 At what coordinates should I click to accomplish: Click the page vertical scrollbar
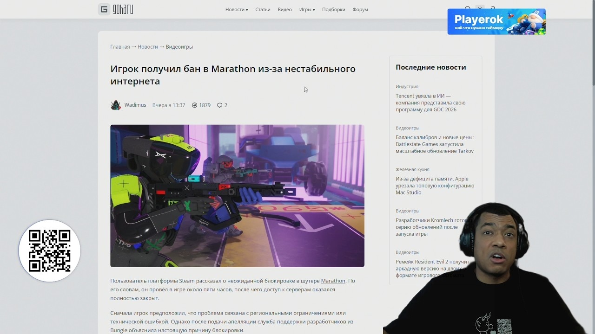pyautogui.click(x=593, y=43)
